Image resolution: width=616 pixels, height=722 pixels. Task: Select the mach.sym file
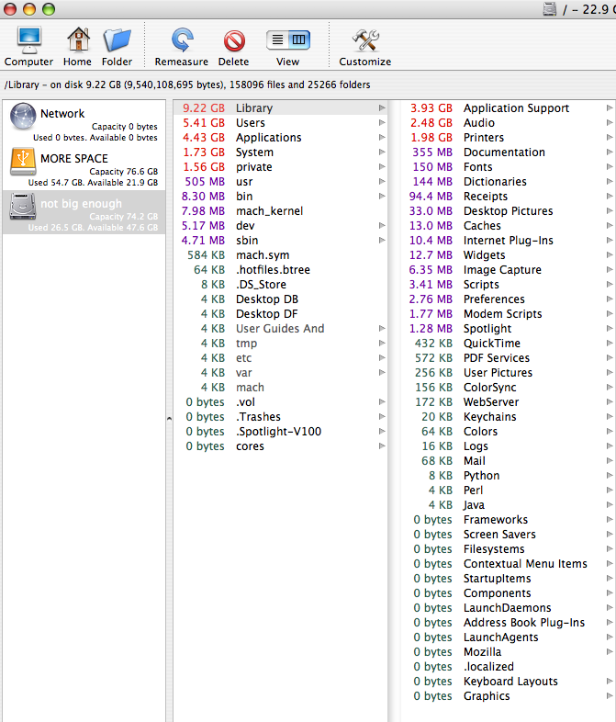click(x=281, y=255)
